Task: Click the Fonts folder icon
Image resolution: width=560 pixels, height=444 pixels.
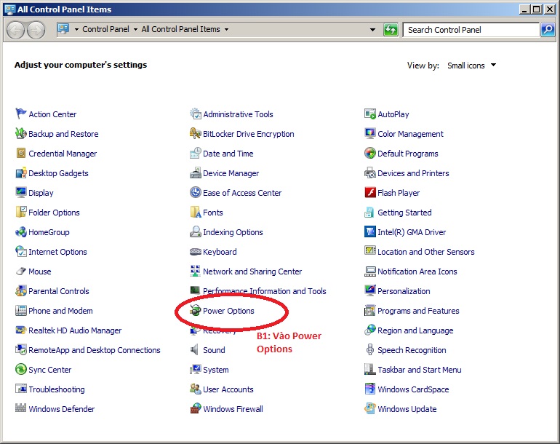Action: click(196, 212)
